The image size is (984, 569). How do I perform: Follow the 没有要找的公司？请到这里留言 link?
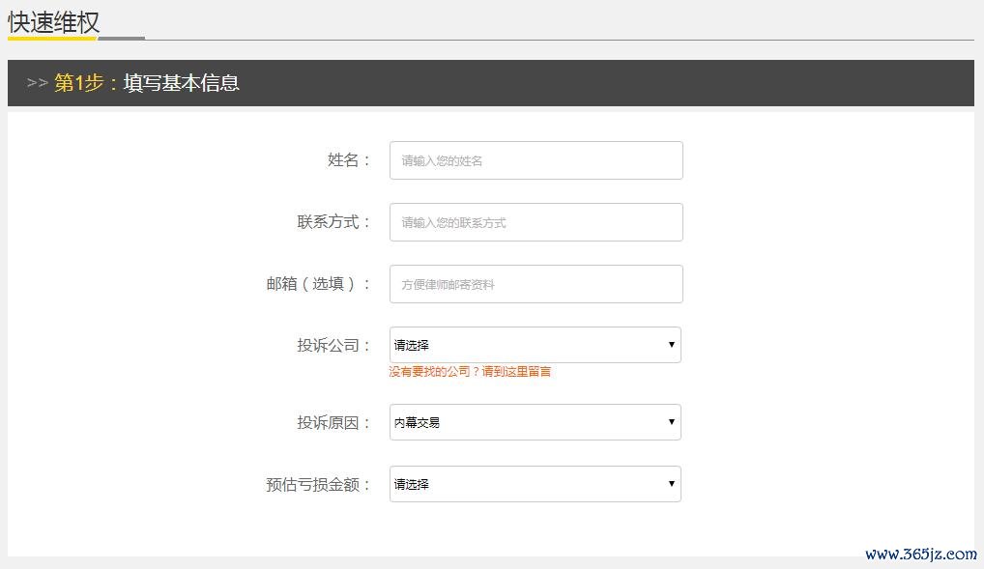(470, 371)
